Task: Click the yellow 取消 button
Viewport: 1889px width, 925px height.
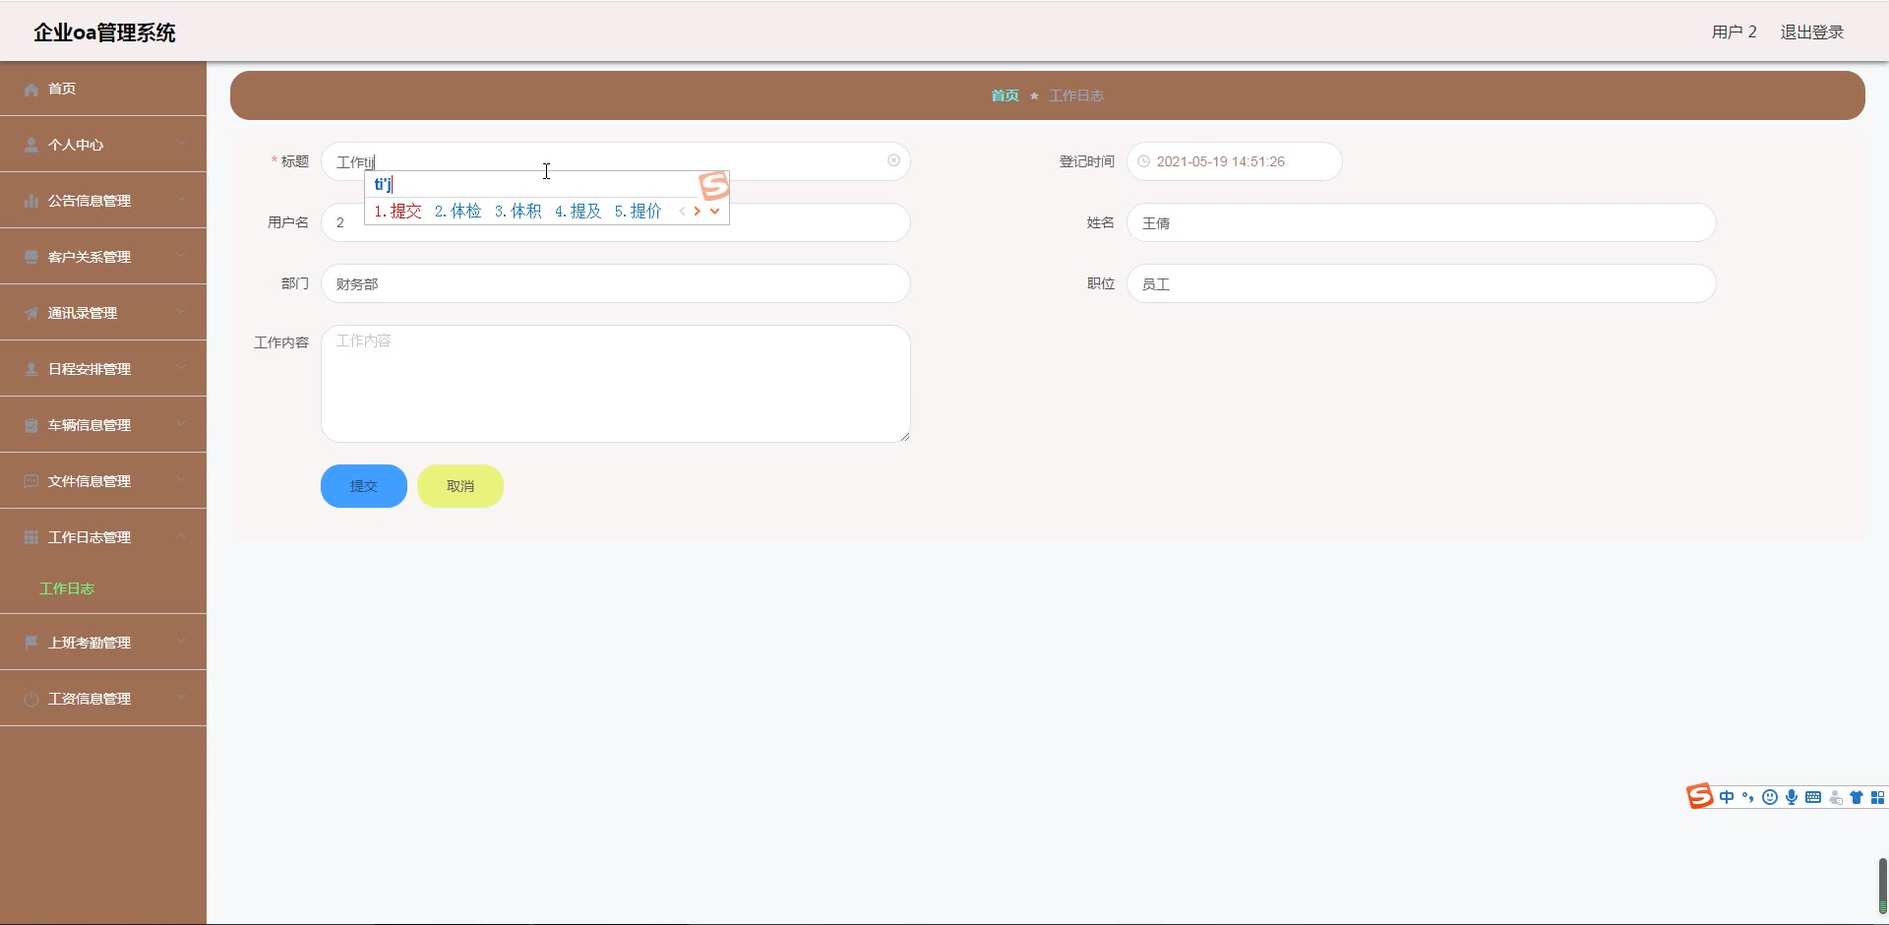Action: (460, 486)
